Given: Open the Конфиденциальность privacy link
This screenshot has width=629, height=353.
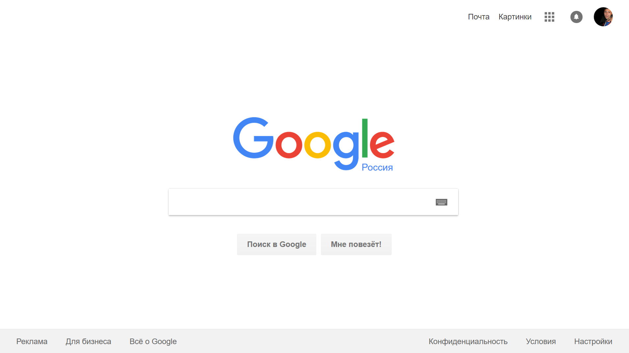Looking at the screenshot, I should tap(468, 341).
